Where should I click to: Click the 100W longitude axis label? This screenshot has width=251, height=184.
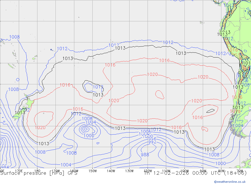pyautogui.click(x=184, y=171)
